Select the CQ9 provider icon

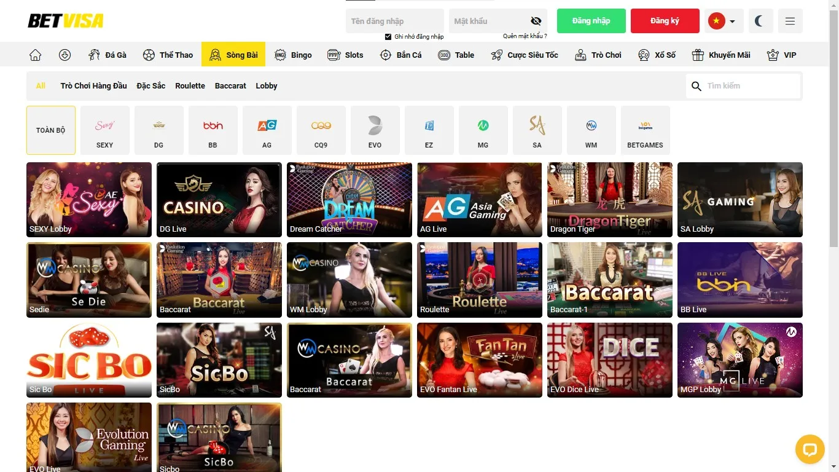tap(321, 130)
